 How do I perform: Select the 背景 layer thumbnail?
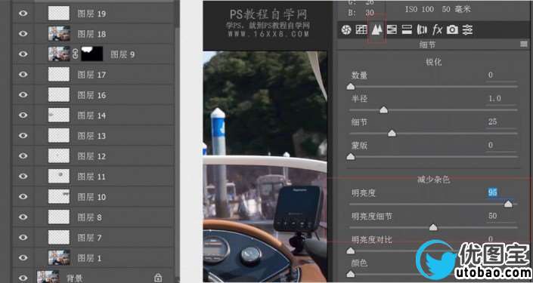coord(48,276)
